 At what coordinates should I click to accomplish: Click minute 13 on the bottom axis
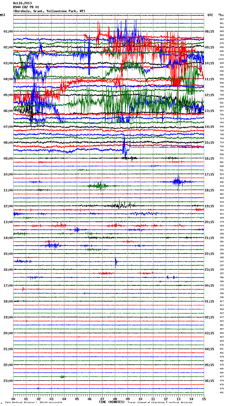[179, 399]
